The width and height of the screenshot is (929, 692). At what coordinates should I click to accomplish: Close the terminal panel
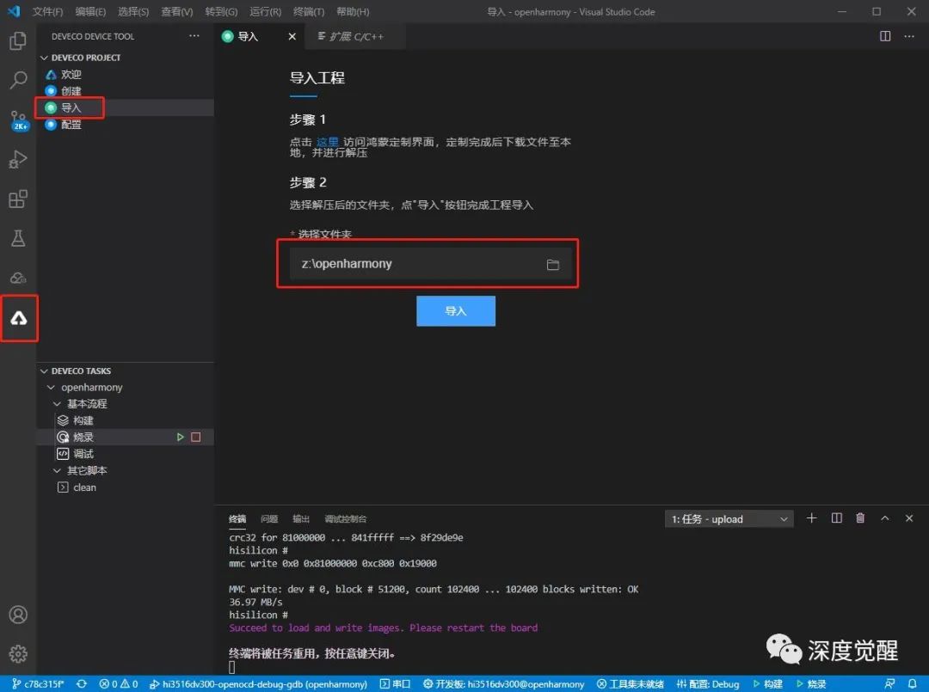pos(909,518)
